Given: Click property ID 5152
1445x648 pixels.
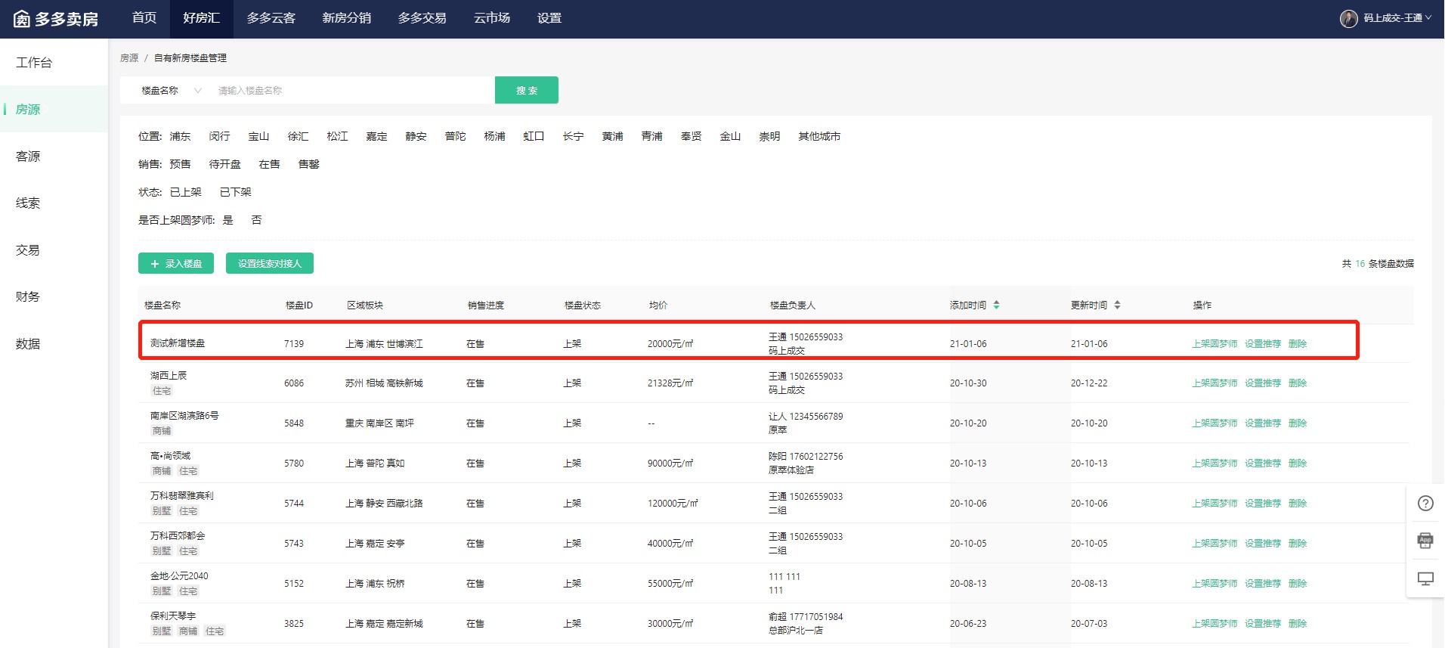Looking at the screenshot, I should point(294,583).
